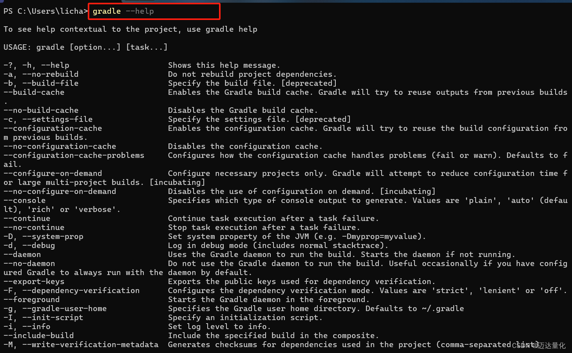Image resolution: width=572 pixels, height=353 pixels.
Task: Click 'Specify the build file. [deprecated]'
Action: click(252, 83)
